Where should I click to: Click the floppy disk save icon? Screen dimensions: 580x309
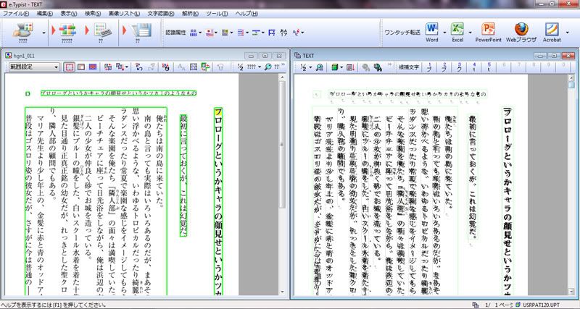[141, 30]
